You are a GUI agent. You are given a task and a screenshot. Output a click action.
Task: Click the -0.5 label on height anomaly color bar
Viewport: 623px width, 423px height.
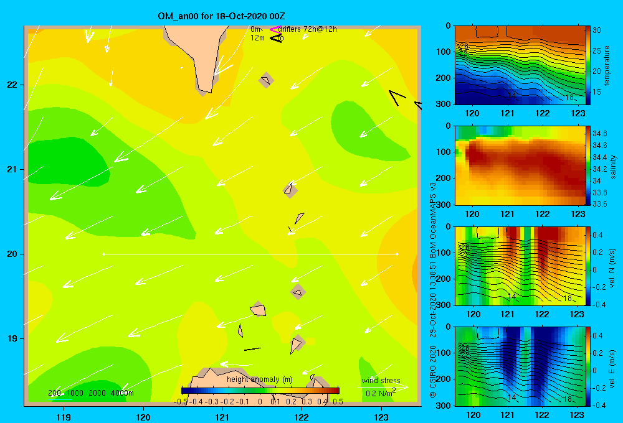(x=181, y=402)
